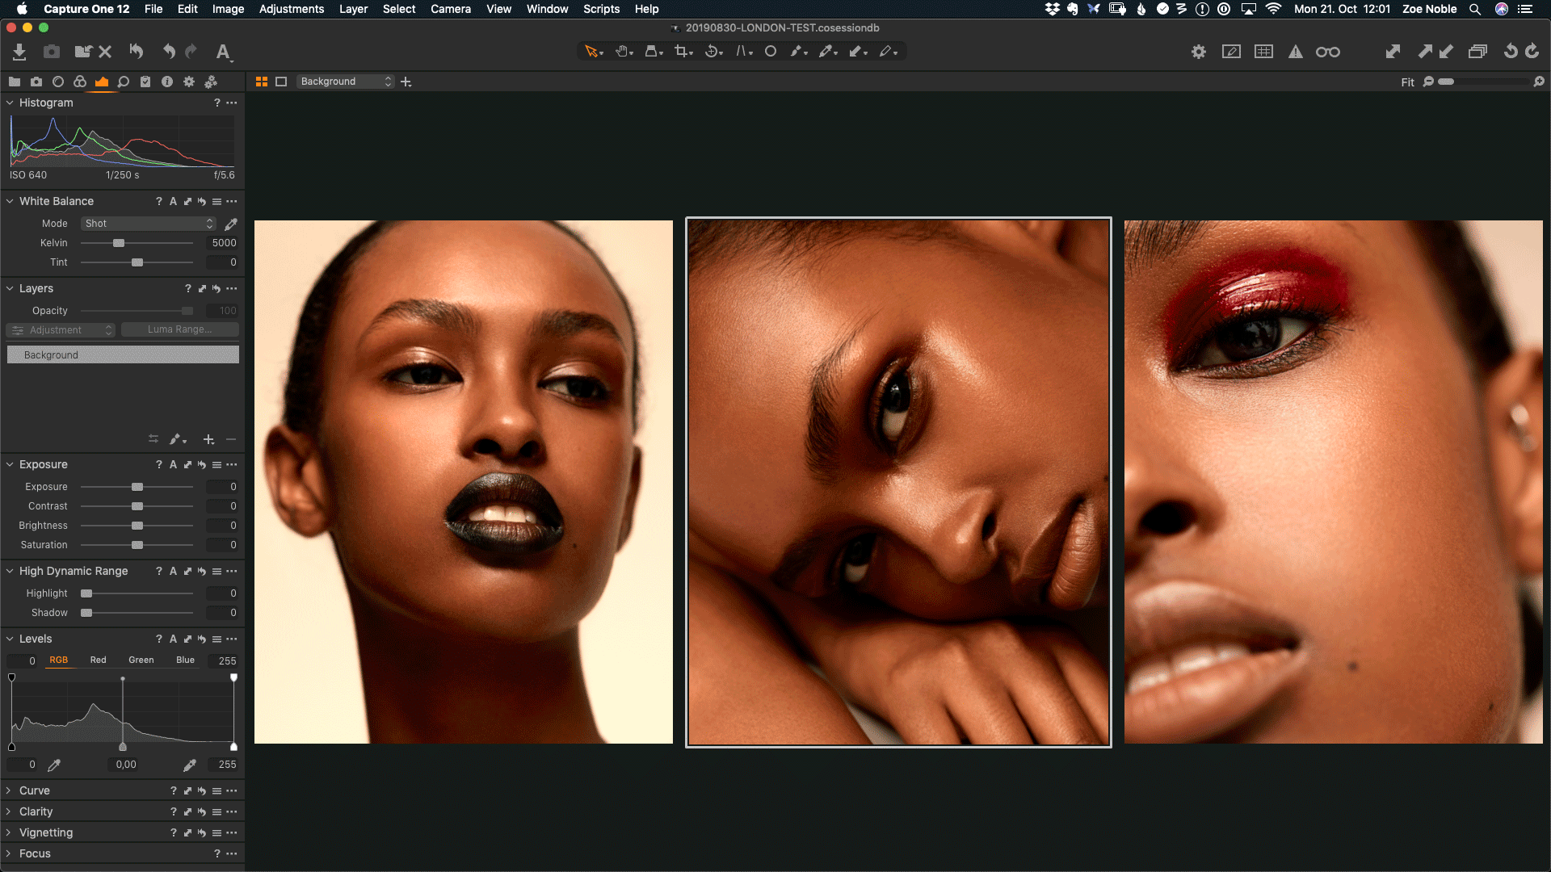Toggle exposure warning triangle icon
1551x872 pixels.
[x=1296, y=52]
